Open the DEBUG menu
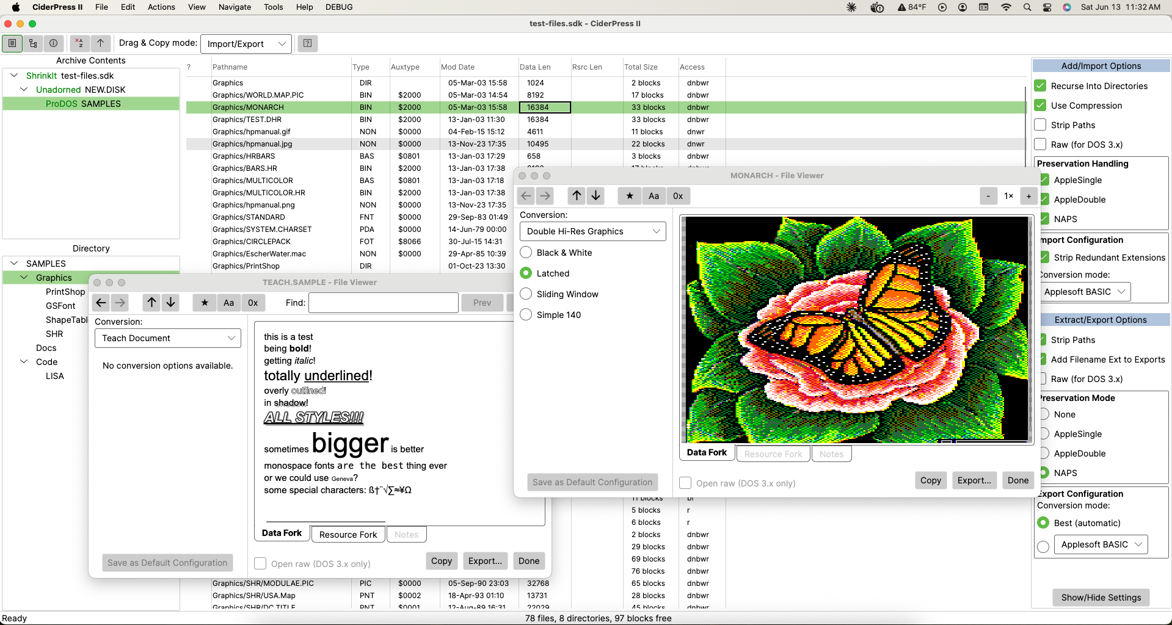Image resolution: width=1172 pixels, height=625 pixels. point(339,7)
